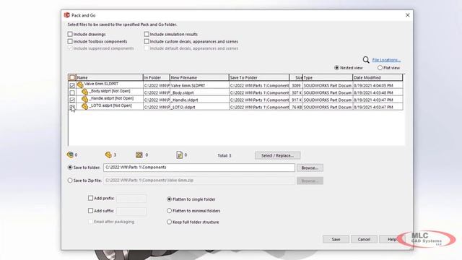This screenshot has height=260, width=462.
Task: Click the parts count icon showing 3
Action: [x=108, y=155]
